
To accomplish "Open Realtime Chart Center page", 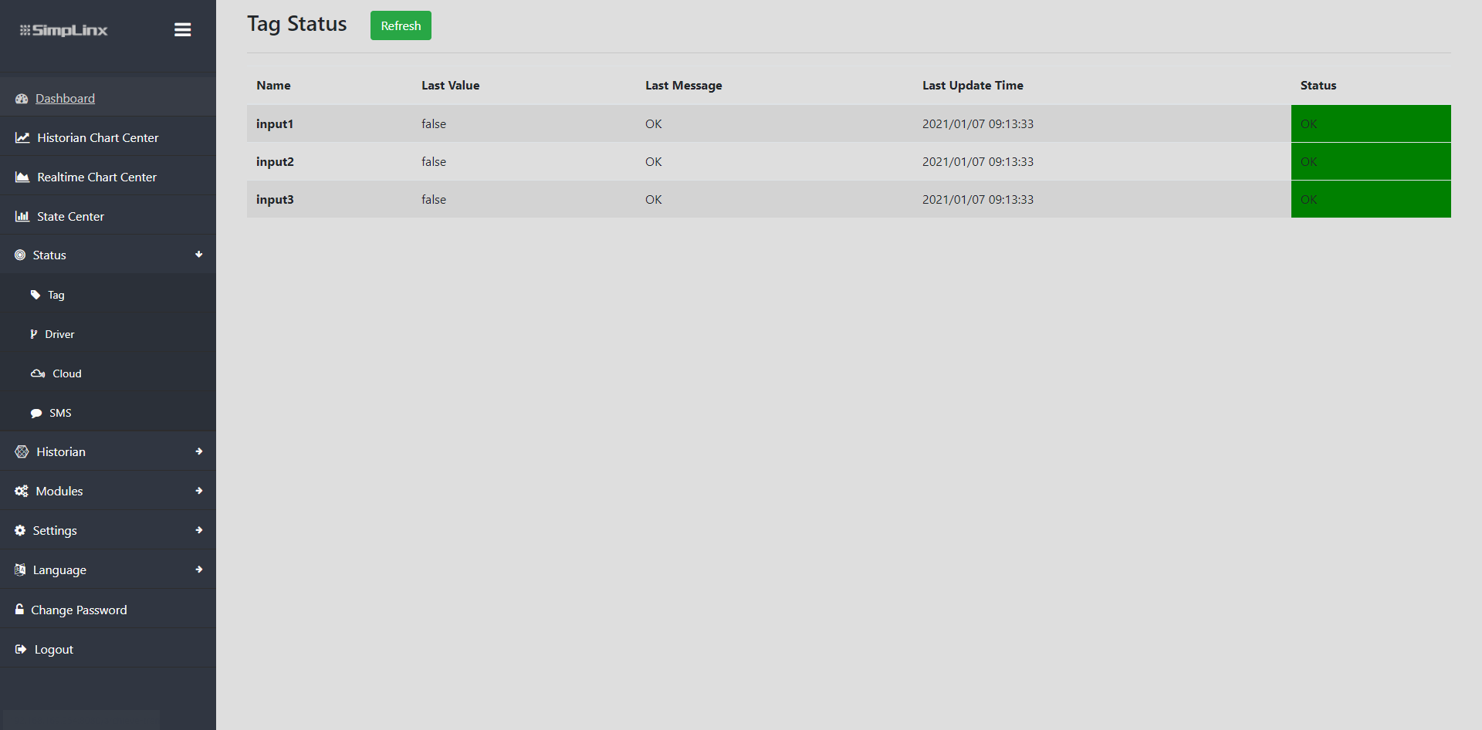I will pyautogui.click(x=97, y=177).
